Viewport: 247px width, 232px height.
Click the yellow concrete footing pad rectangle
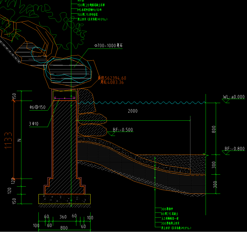[64, 199]
